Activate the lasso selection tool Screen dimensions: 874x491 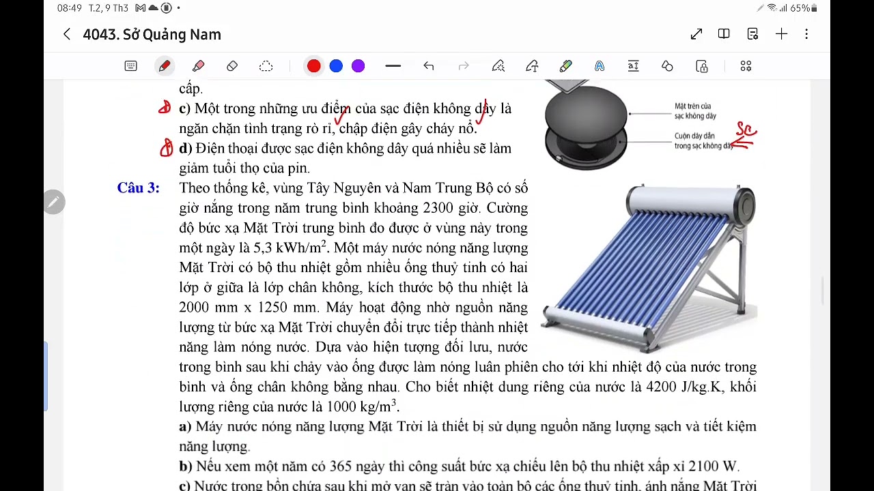tap(266, 66)
